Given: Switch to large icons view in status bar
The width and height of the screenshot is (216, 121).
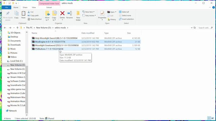Looking at the screenshot, I should [213, 118].
